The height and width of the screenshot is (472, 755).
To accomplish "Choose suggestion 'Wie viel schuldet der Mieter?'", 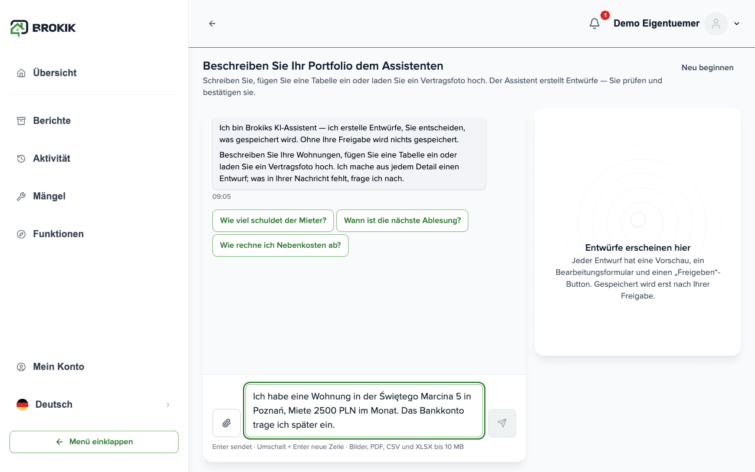I will (273, 221).
